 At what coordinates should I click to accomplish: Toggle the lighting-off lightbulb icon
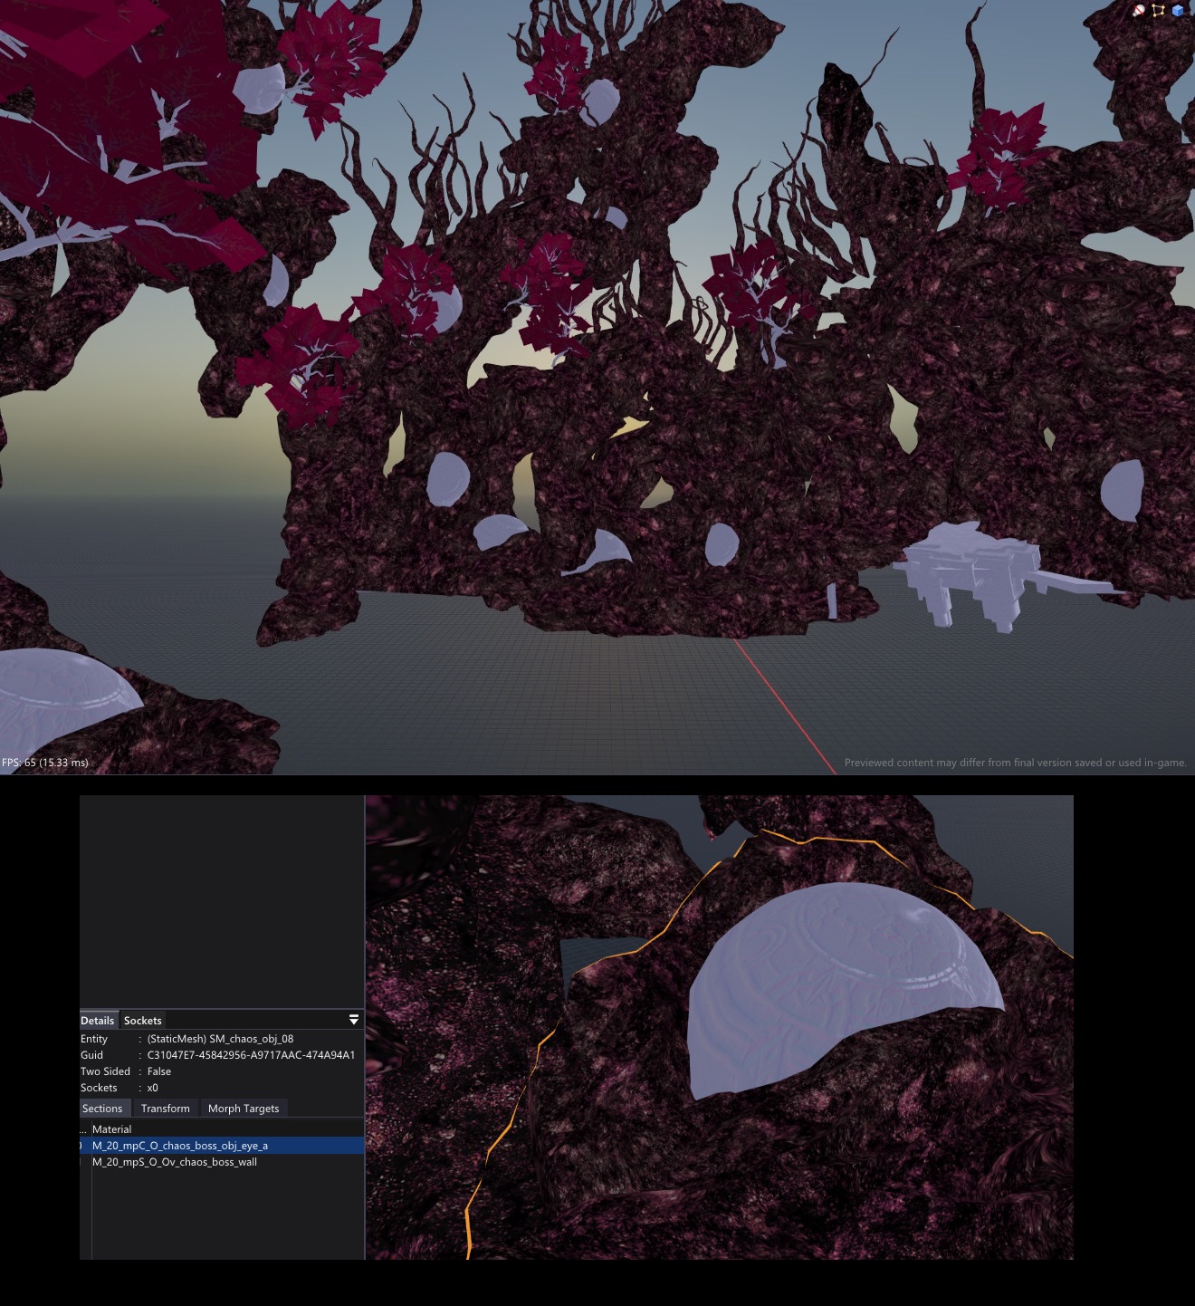click(x=1139, y=10)
